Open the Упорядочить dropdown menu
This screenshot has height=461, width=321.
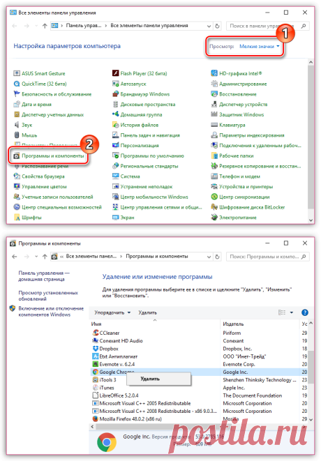click(112, 312)
